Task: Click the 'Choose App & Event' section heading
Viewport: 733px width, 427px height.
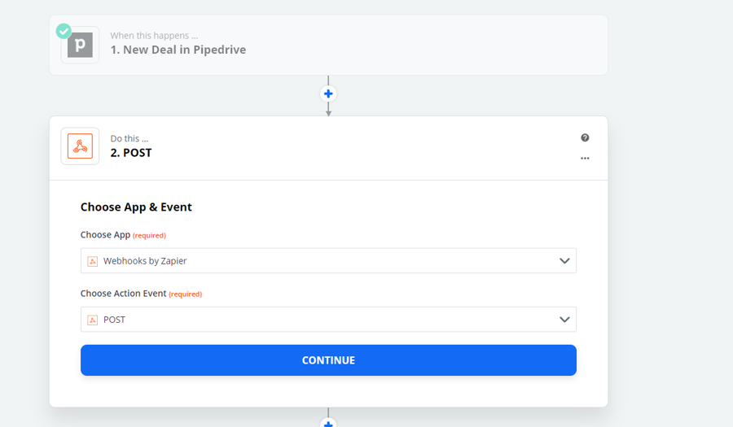Action: (136, 207)
